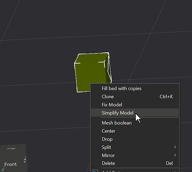Click the green axis arrow indicator
This screenshot has width=192, height=172.
[x=3, y=169]
